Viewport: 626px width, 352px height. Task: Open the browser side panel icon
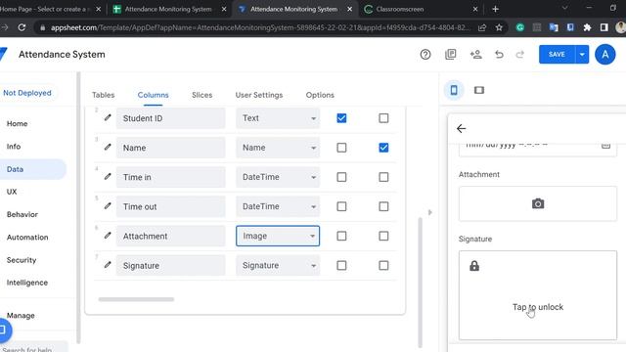(604, 27)
